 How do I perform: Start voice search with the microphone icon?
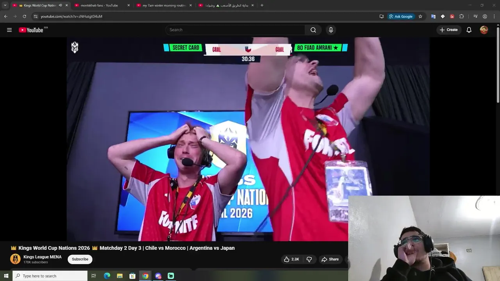click(331, 30)
